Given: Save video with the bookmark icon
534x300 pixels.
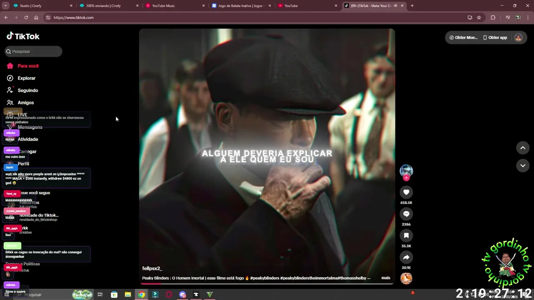Looking at the screenshot, I should click(406, 235).
